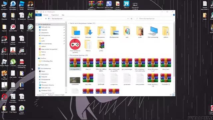Select the SCP_Lockdown archive file
Screen dimensions: 213x120
click(x=140, y=65)
